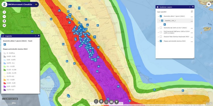Click the link icon beside the INGVterremoti title
This screenshot has height=106, width=213.
click(x=36, y=4)
